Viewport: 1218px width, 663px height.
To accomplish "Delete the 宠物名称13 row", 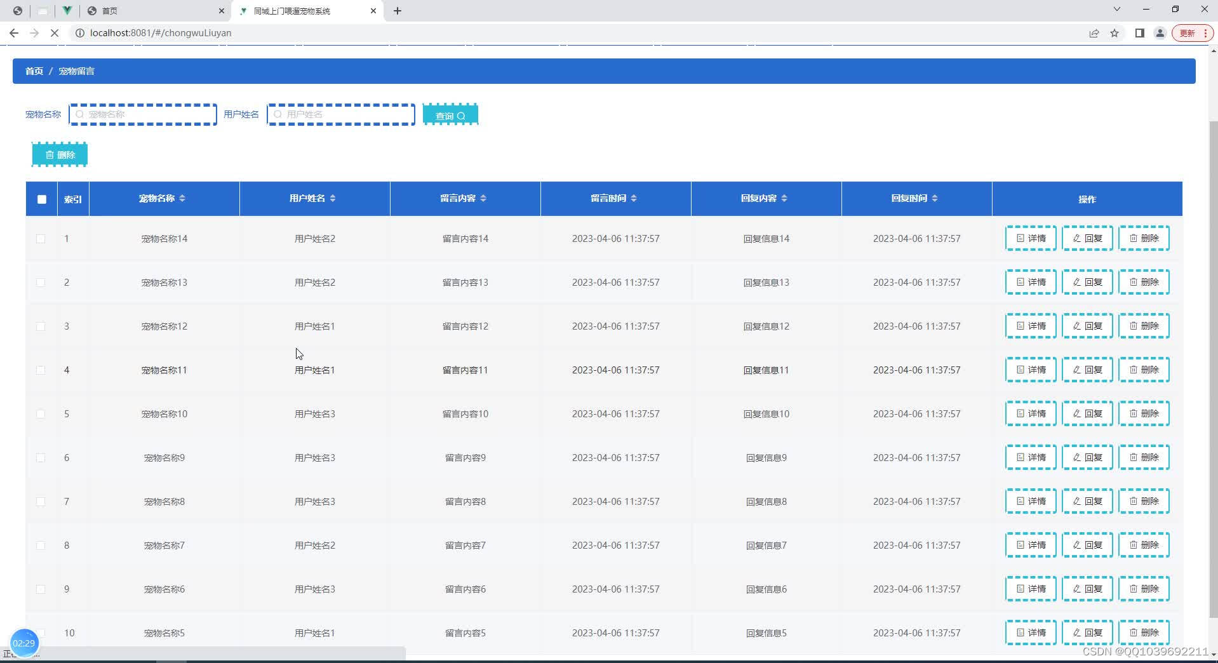I will [x=1144, y=282].
